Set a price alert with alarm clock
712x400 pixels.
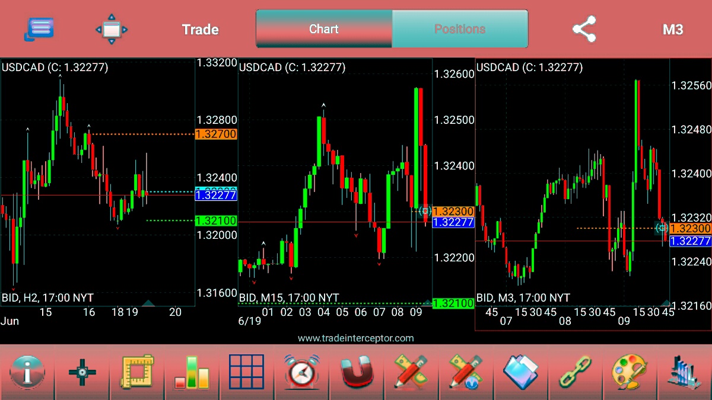[301, 372]
